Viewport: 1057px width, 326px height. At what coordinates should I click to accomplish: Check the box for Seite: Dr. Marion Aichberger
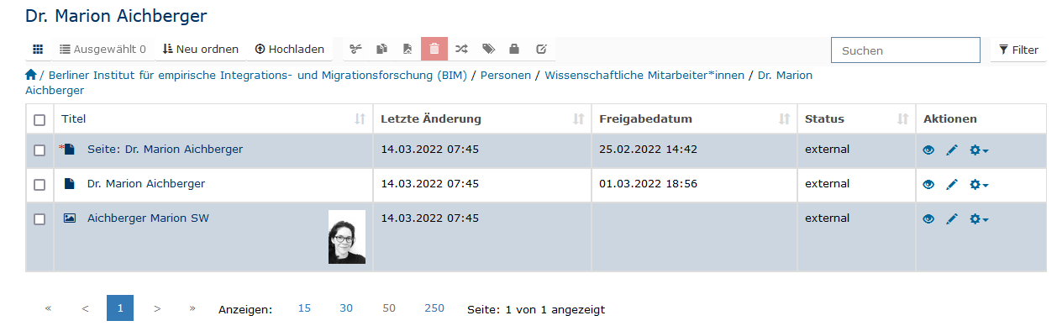39,150
